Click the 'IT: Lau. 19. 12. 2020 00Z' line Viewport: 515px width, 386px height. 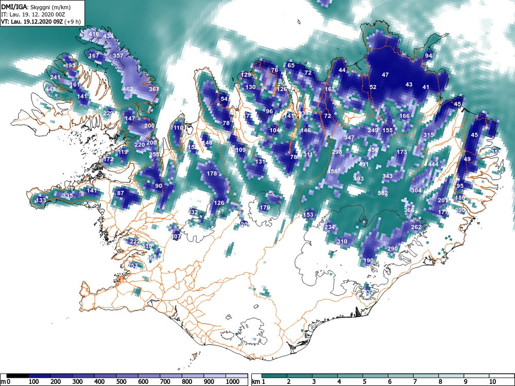point(33,14)
